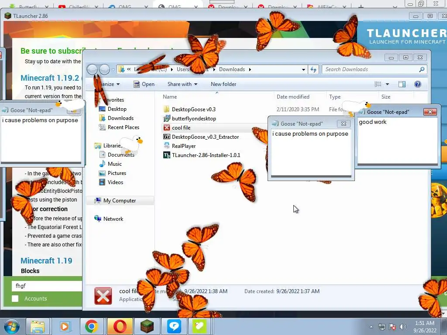
Task: Click New folder in Explorer toolbar
Action: (x=223, y=84)
